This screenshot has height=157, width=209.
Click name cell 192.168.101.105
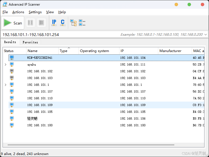click(40, 112)
